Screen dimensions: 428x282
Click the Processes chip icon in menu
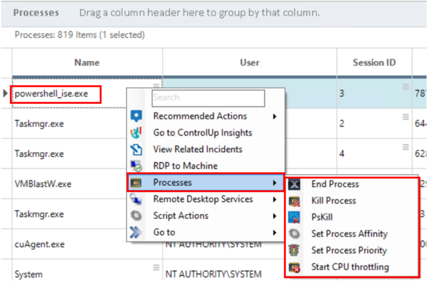[136, 182]
